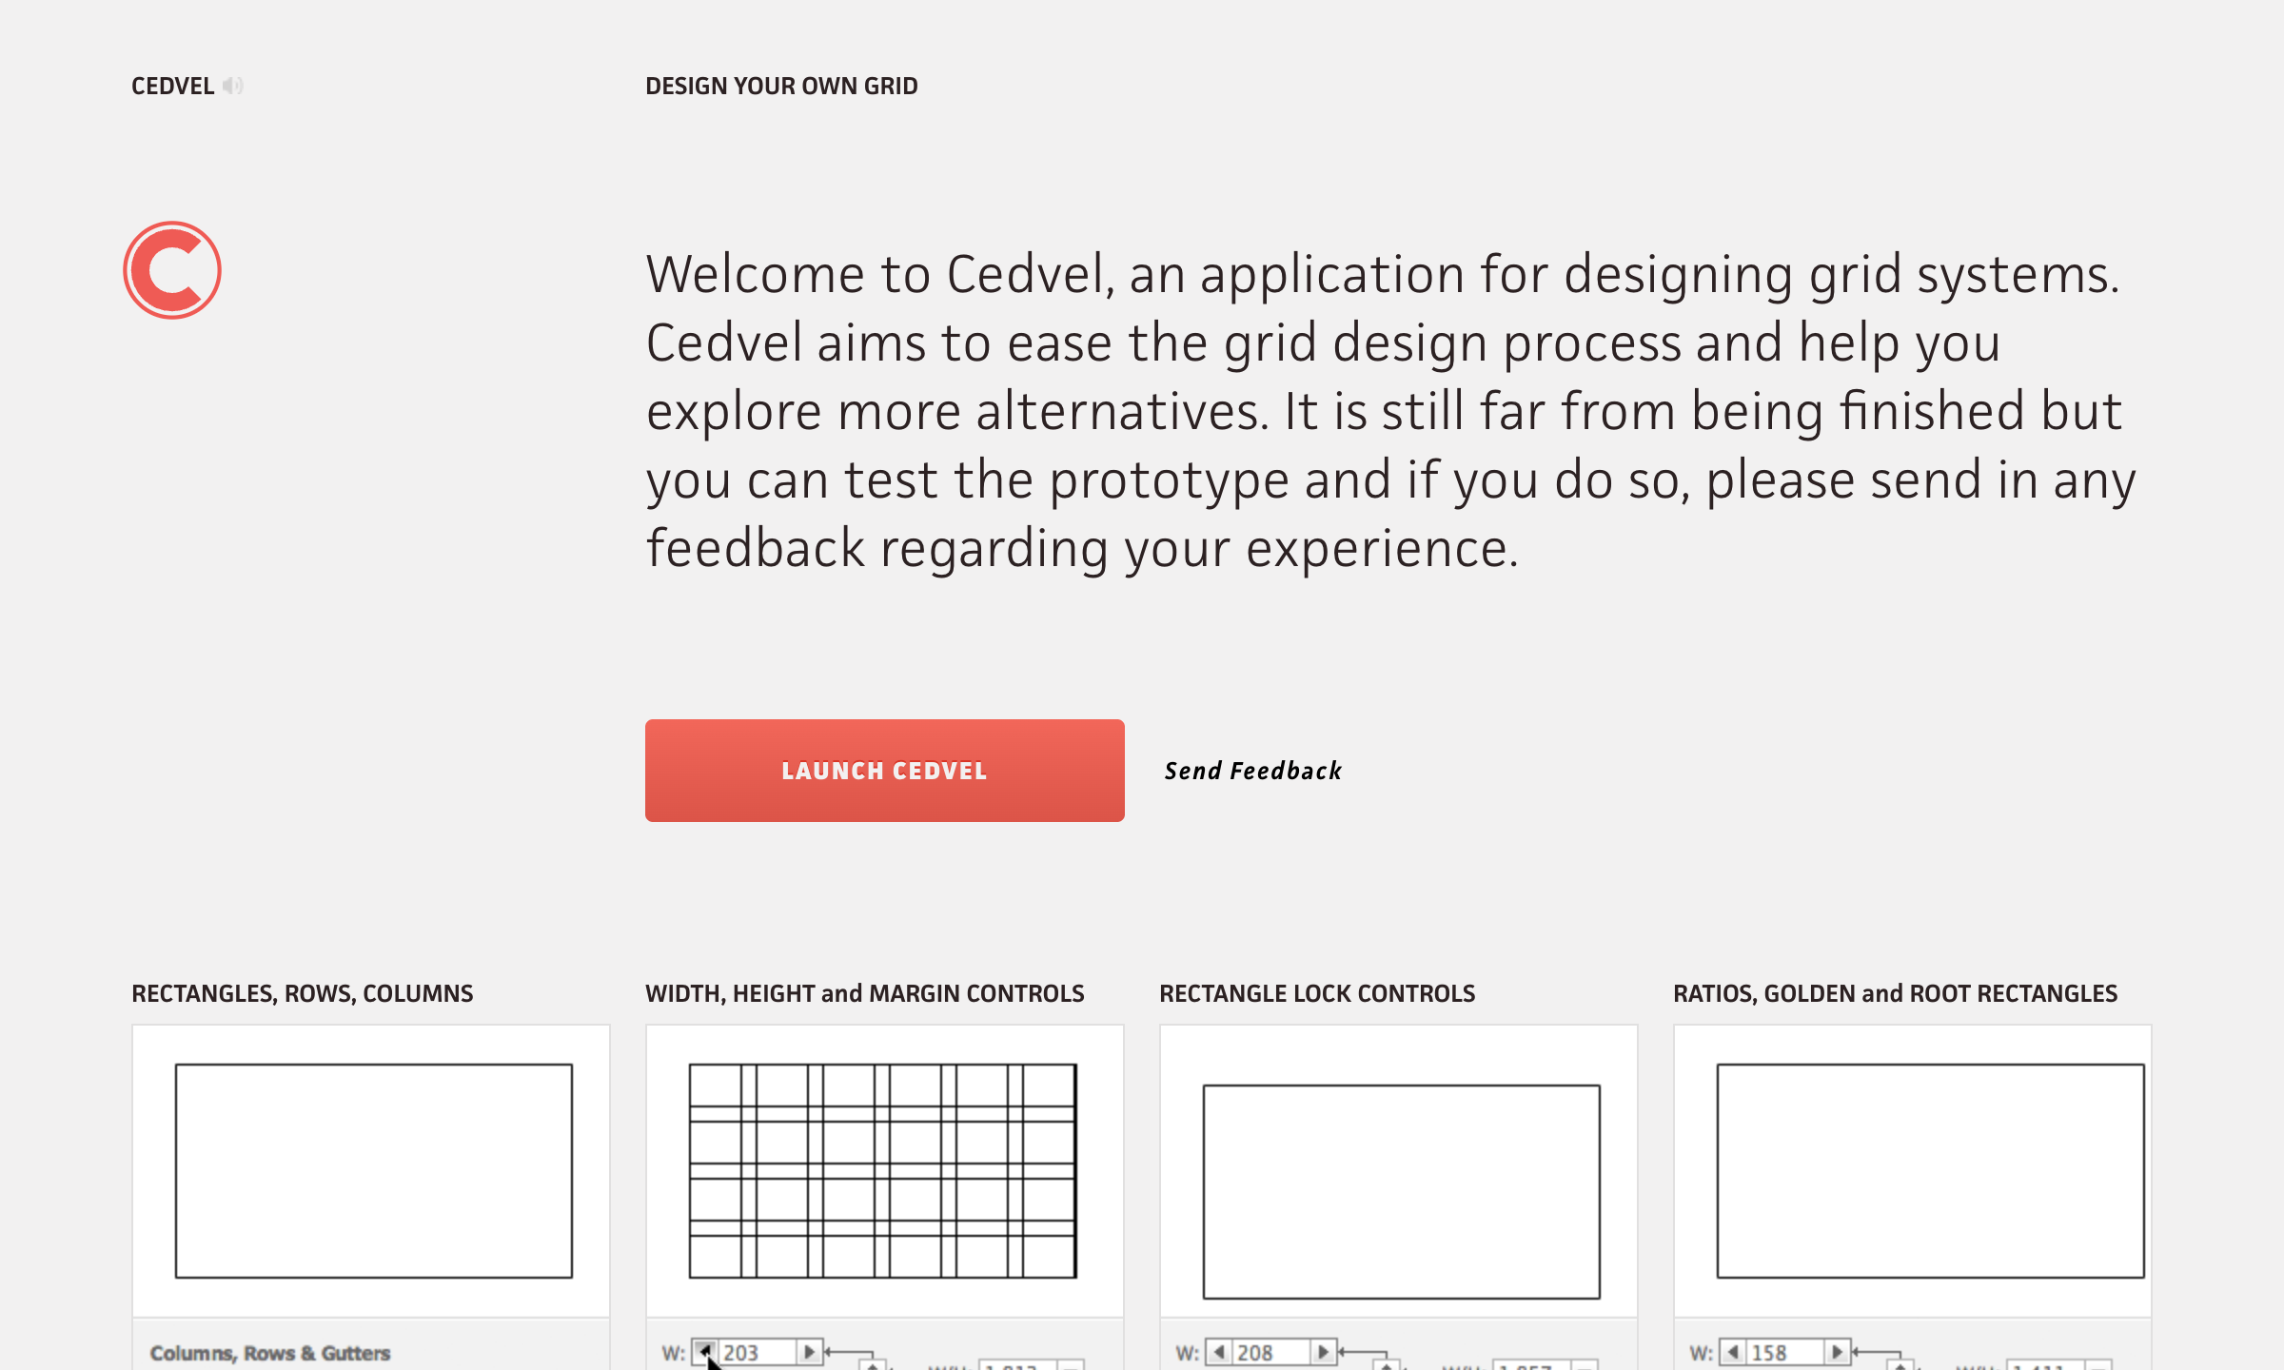Toggle the sound icon beside CEDVEL
This screenshot has width=2284, height=1370.
tap(233, 87)
